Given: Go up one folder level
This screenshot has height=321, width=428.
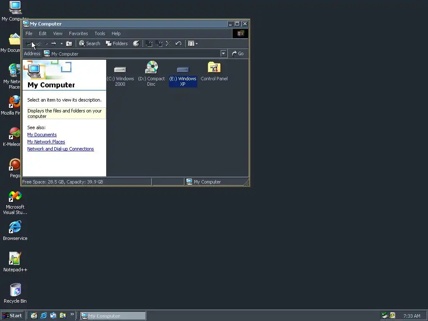Looking at the screenshot, I should [69, 43].
